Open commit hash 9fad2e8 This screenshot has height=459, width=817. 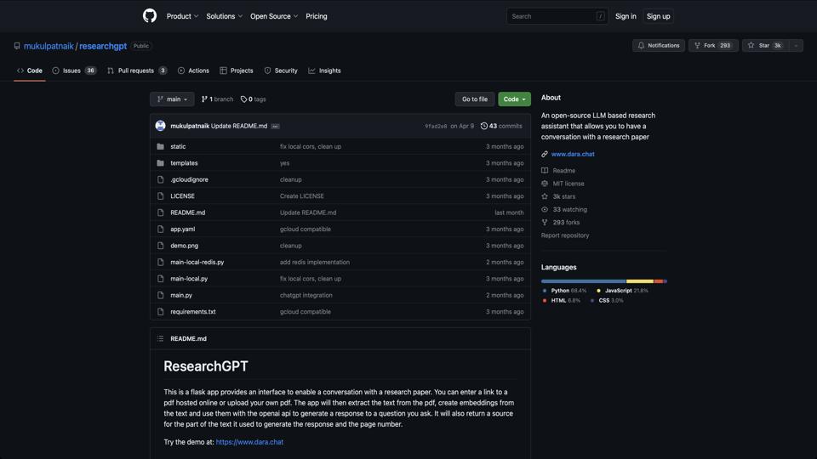(436, 126)
